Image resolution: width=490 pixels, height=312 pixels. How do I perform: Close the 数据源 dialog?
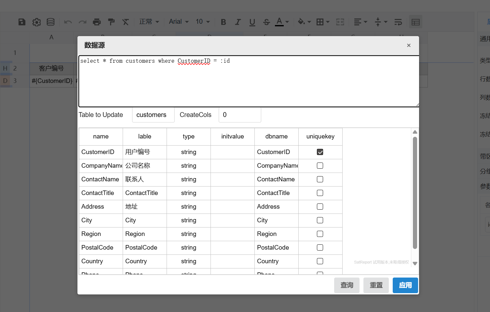click(x=409, y=45)
